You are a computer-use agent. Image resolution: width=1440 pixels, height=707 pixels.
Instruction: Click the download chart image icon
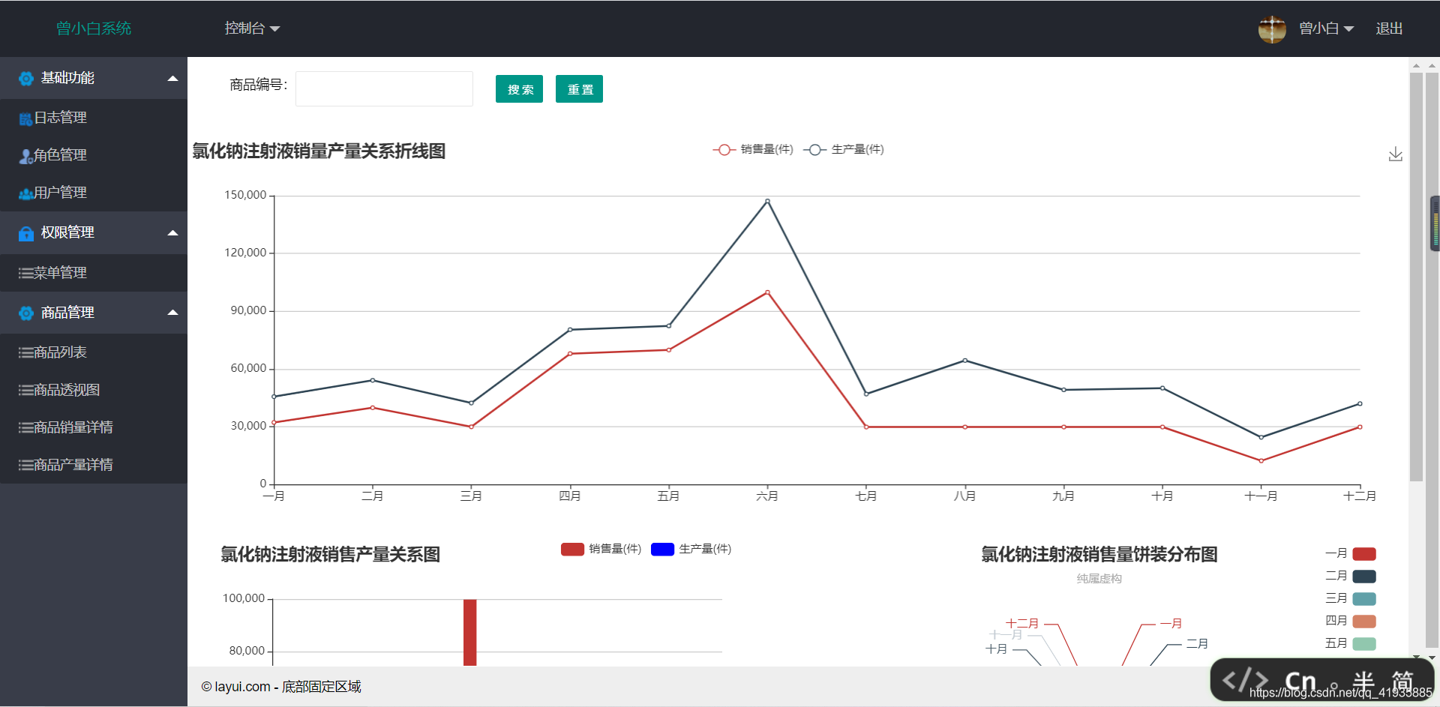coord(1395,154)
